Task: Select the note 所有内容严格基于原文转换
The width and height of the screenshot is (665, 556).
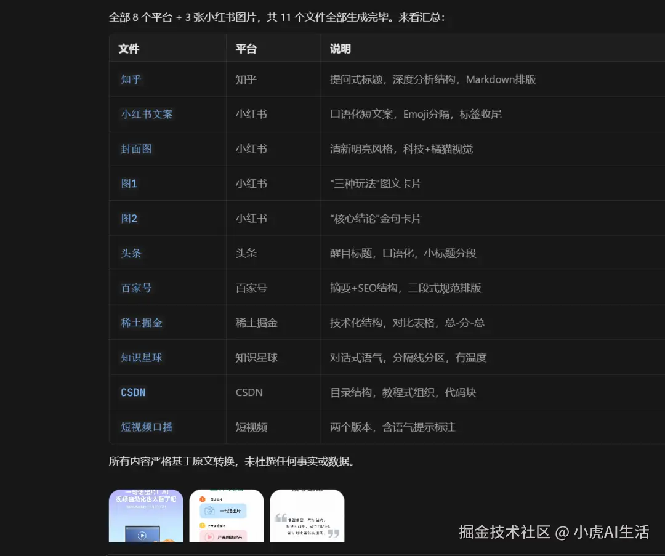Action: click(x=232, y=461)
